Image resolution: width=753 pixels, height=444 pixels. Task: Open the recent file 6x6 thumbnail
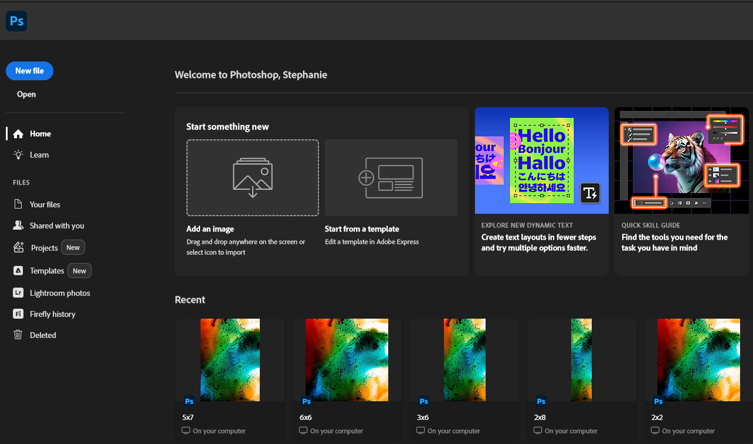click(347, 360)
